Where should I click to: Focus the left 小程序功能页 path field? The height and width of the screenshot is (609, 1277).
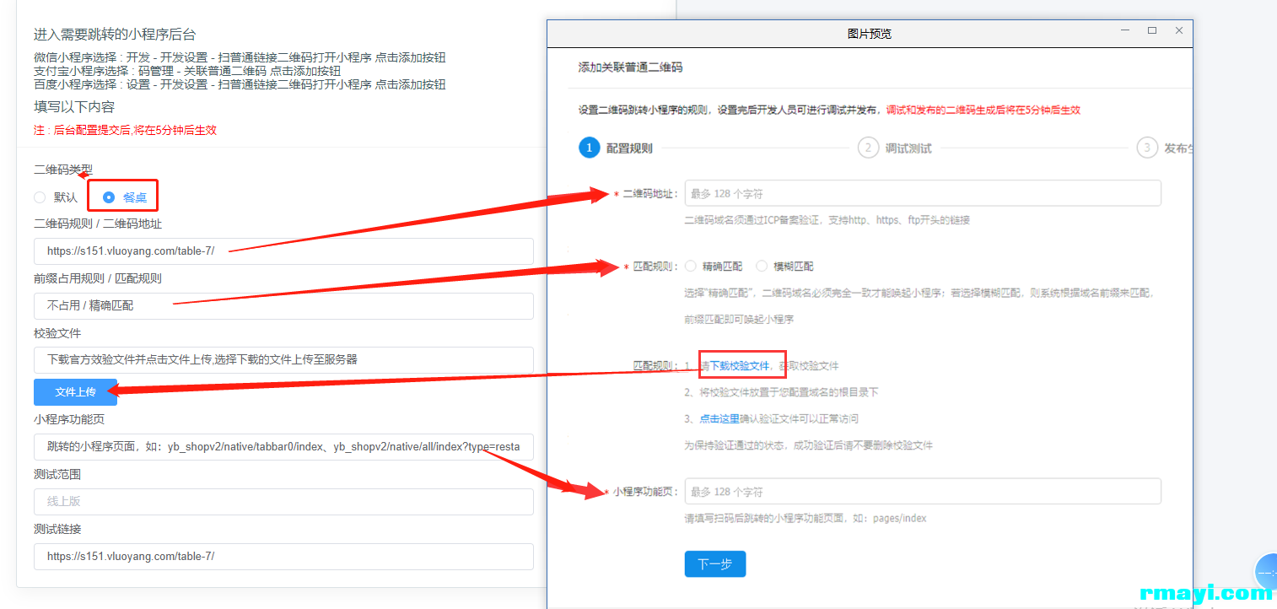283,447
